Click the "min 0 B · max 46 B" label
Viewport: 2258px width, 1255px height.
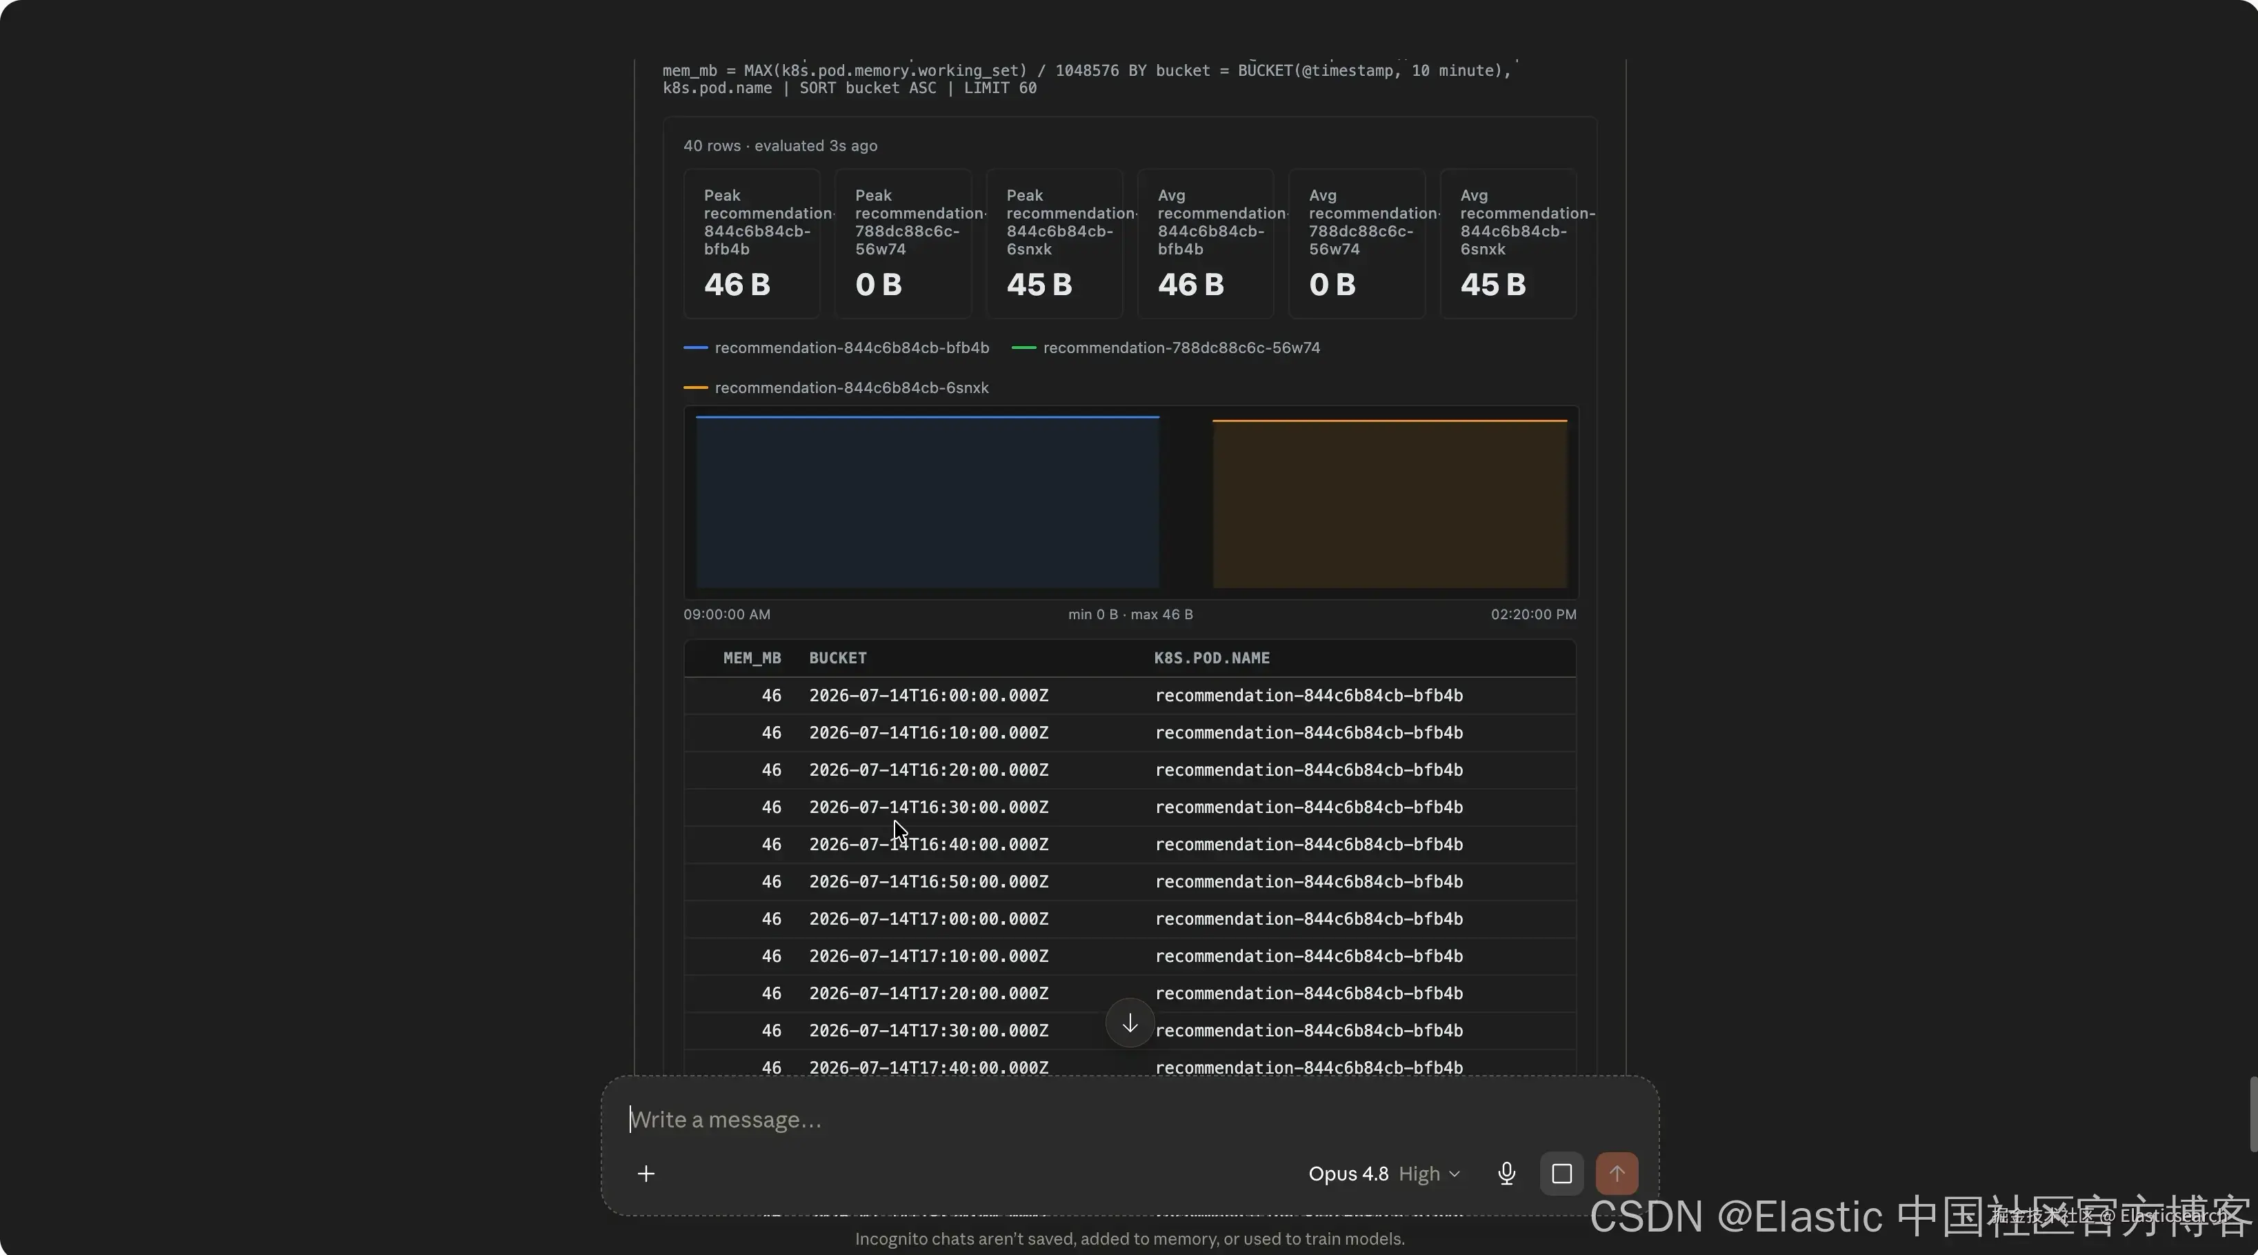[x=1130, y=614]
